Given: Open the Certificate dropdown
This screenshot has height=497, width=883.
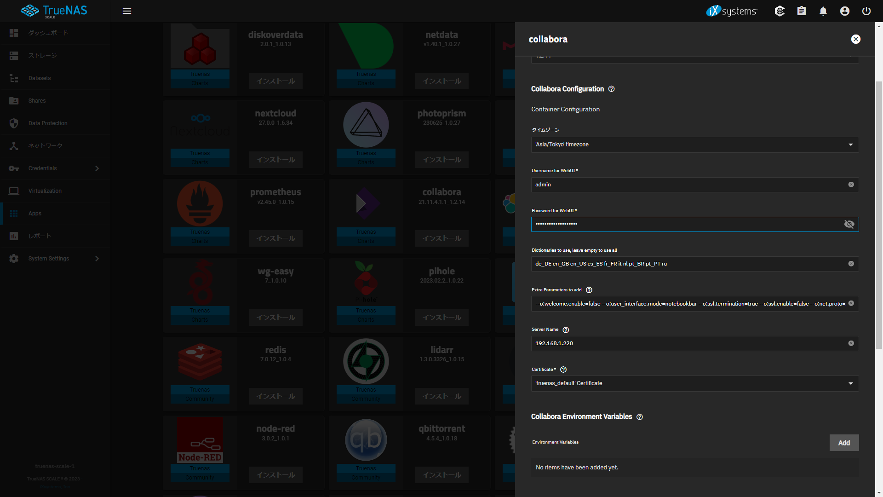Looking at the screenshot, I should [x=694, y=383].
